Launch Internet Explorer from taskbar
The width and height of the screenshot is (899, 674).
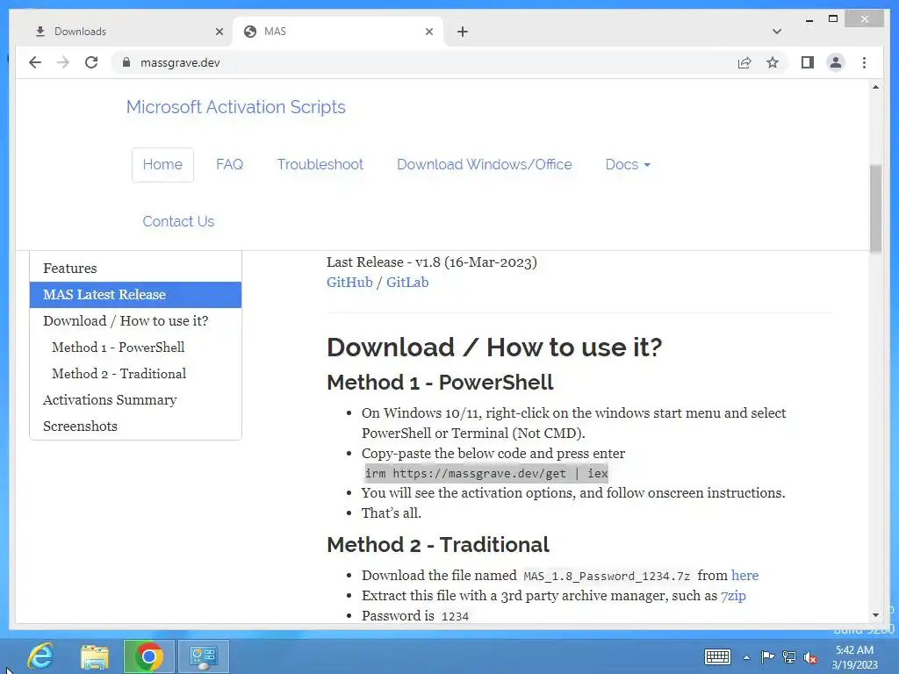40,656
